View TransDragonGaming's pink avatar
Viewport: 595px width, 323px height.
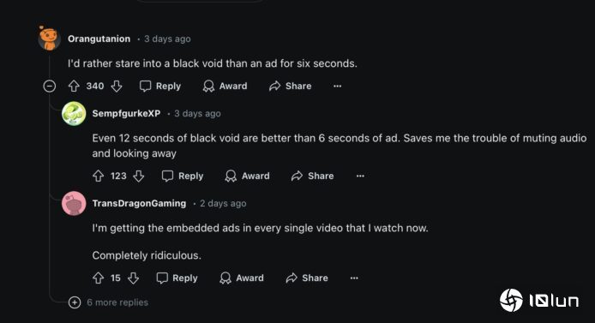coord(74,204)
